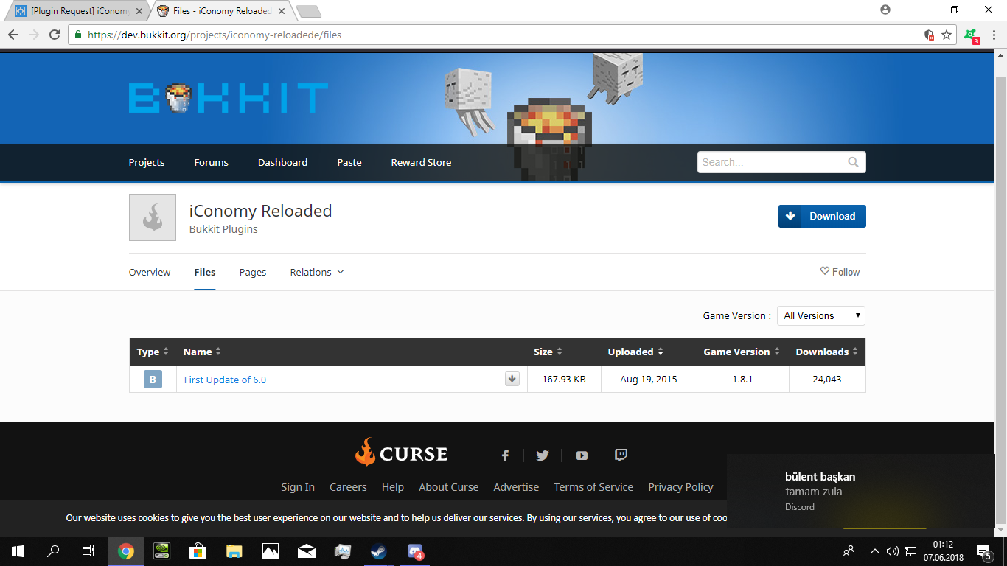
Task: Open the Action Center notification icon
Action: coord(983,551)
